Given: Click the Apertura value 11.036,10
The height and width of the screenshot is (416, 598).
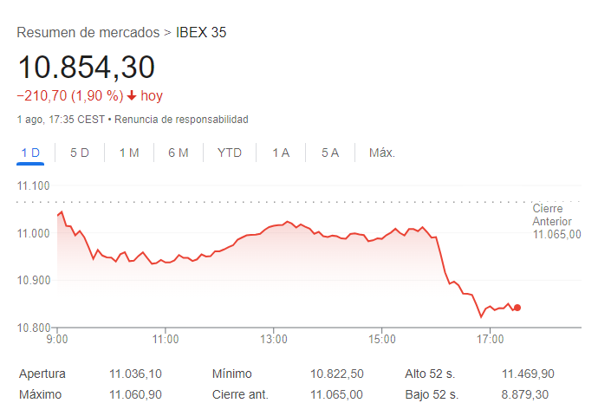Looking at the screenshot, I should 136,374.
